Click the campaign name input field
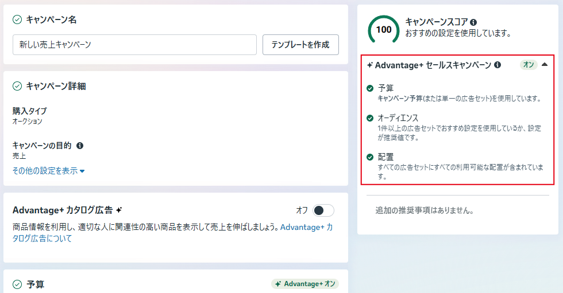 (134, 45)
